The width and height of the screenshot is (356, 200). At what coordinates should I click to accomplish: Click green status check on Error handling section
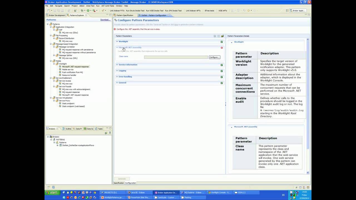(x=222, y=77)
